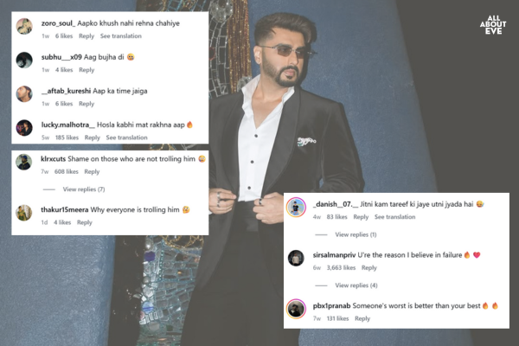The image size is (519, 346).
Task: Click klrxcuts avatar icon
Action: coord(24,163)
